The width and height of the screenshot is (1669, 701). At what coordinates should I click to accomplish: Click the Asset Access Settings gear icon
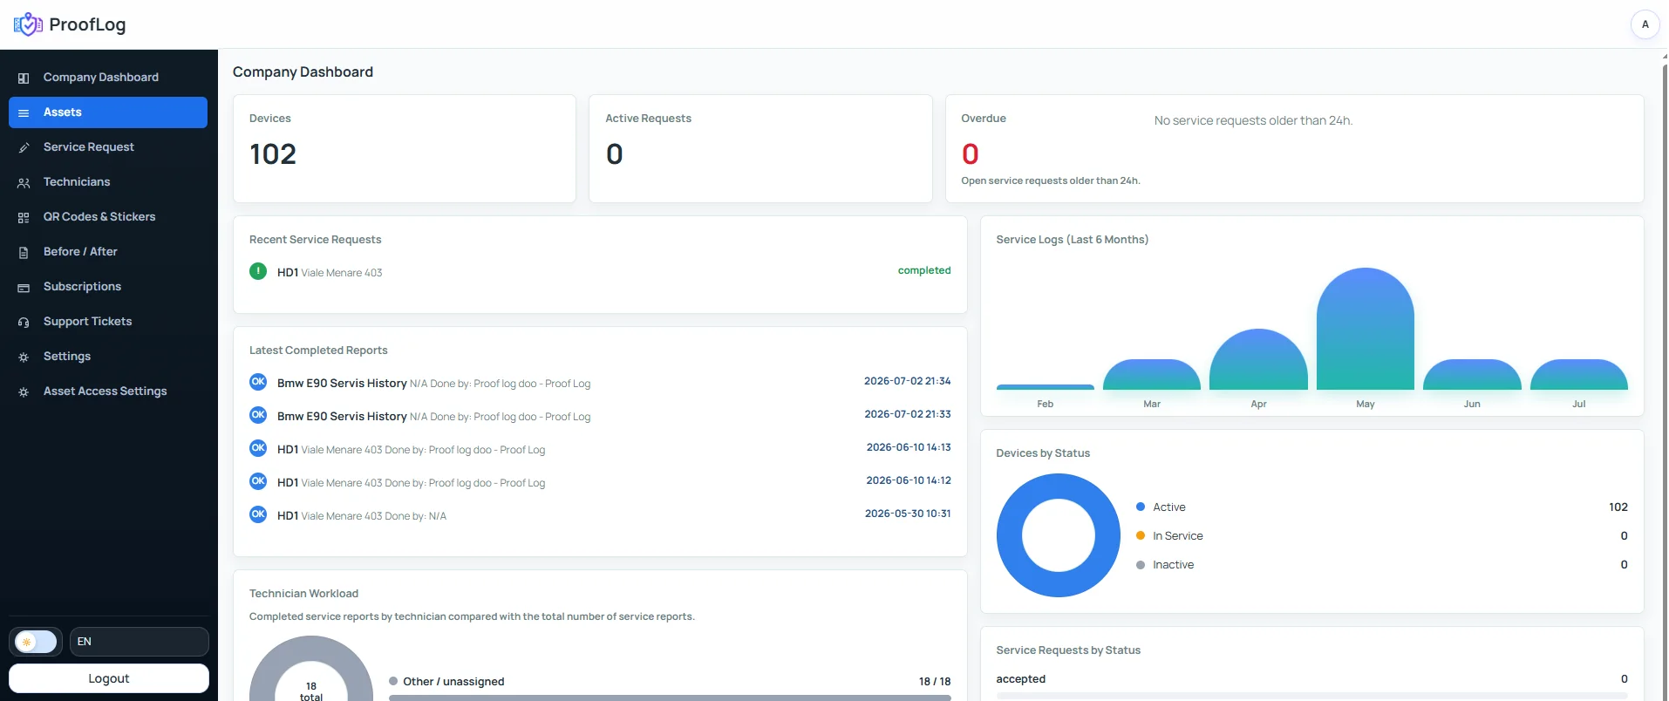(24, 391)
